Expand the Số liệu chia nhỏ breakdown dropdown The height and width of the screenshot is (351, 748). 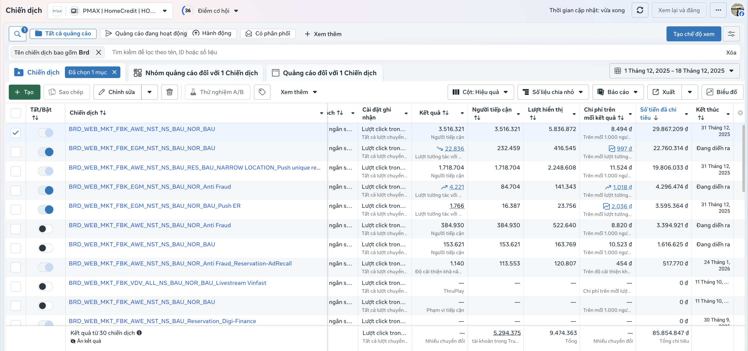coord(553,92)
